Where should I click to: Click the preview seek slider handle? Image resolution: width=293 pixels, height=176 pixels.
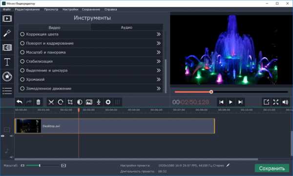[211, 92]
